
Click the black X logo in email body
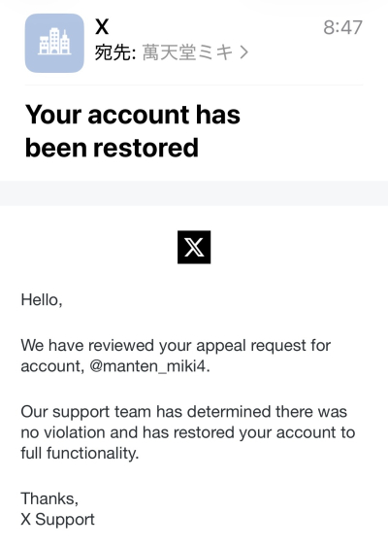click(194, 247)
